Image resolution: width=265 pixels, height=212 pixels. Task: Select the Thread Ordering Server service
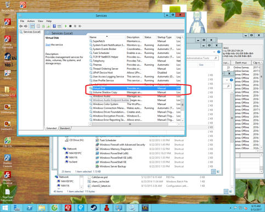(x=135, y=69)
